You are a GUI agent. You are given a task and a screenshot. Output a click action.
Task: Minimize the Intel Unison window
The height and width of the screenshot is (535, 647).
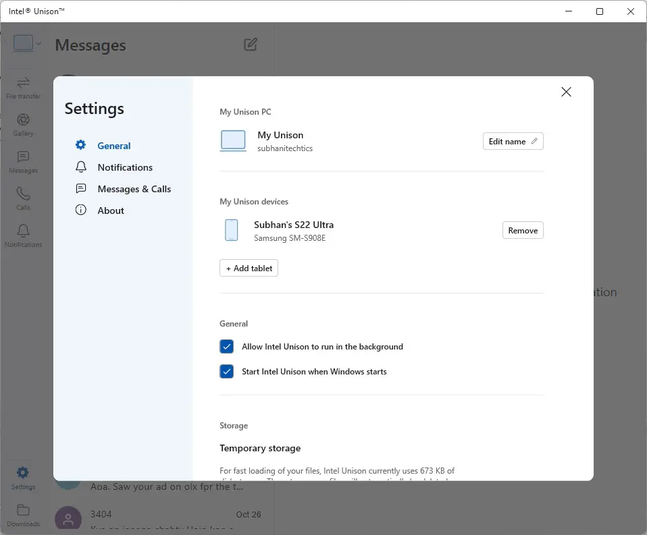(569, 11)
